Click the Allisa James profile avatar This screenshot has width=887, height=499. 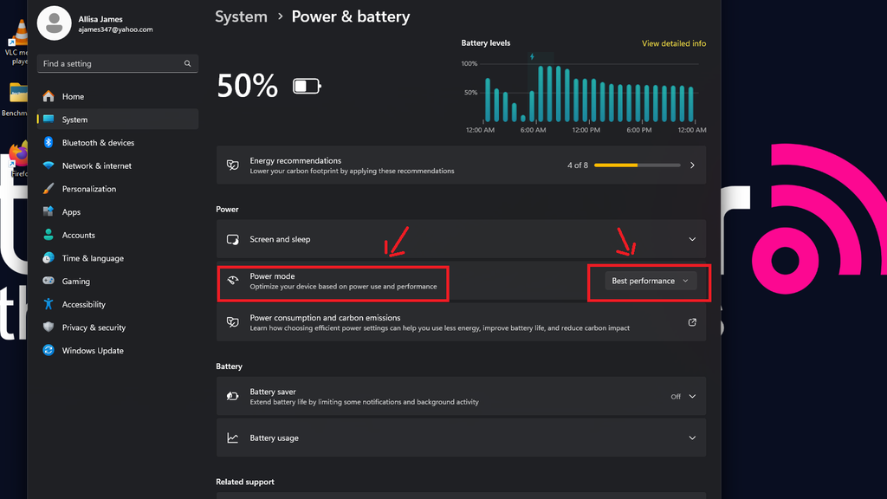[x=55, y=23]
